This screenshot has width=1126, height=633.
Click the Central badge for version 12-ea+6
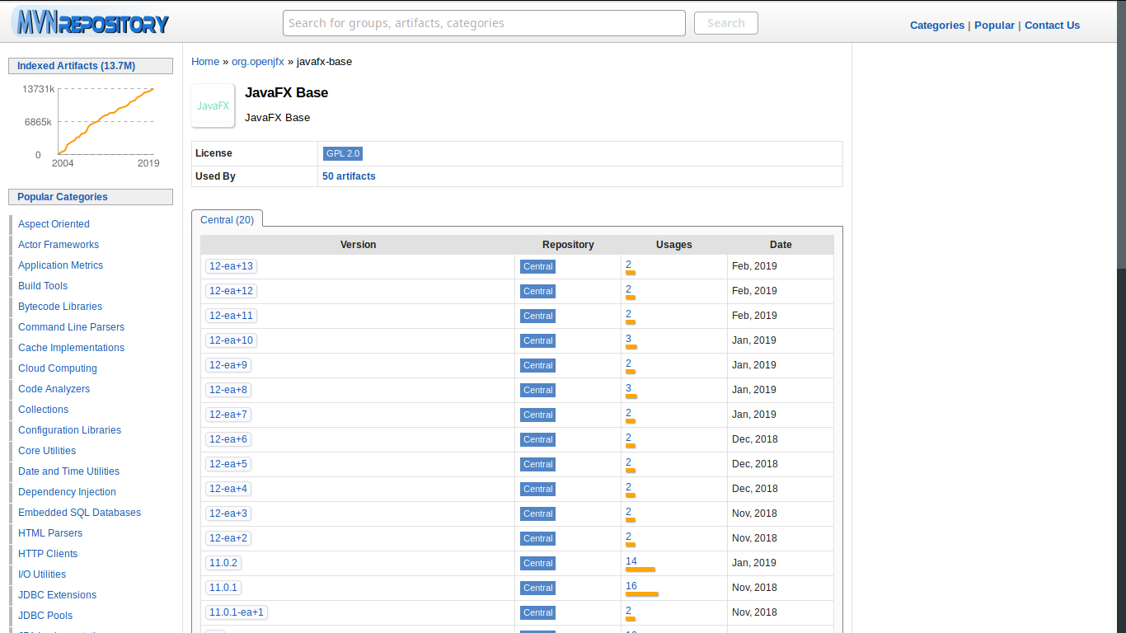pos(537,439)
